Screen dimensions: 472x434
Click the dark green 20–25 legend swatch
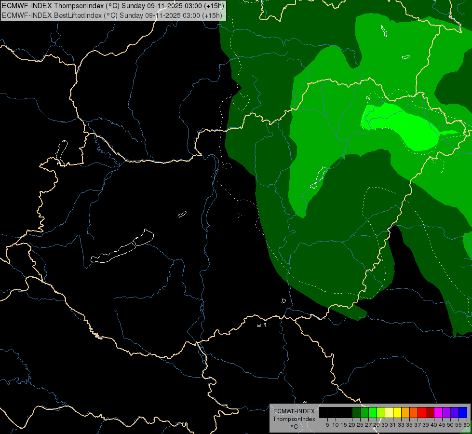click(356, 412)
